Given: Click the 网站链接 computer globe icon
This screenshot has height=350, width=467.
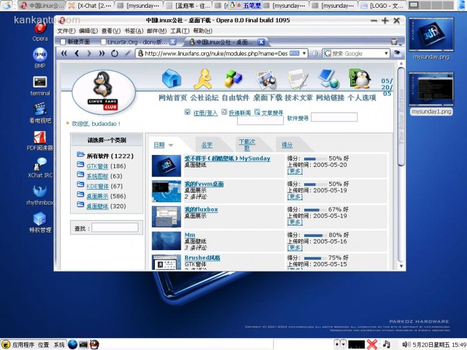Looking at the screenshot, I should (x=328, y=79).
